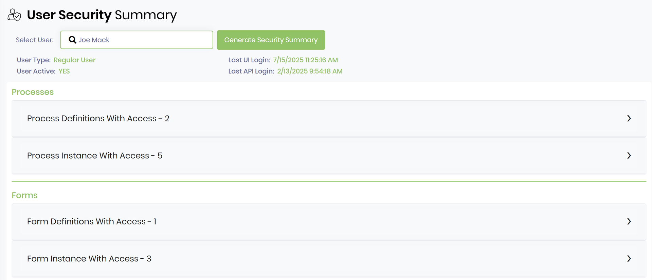Screen dimensions: 652x280
Task: Open the Form Definitions With Access row label
Action: coord(92,221)
